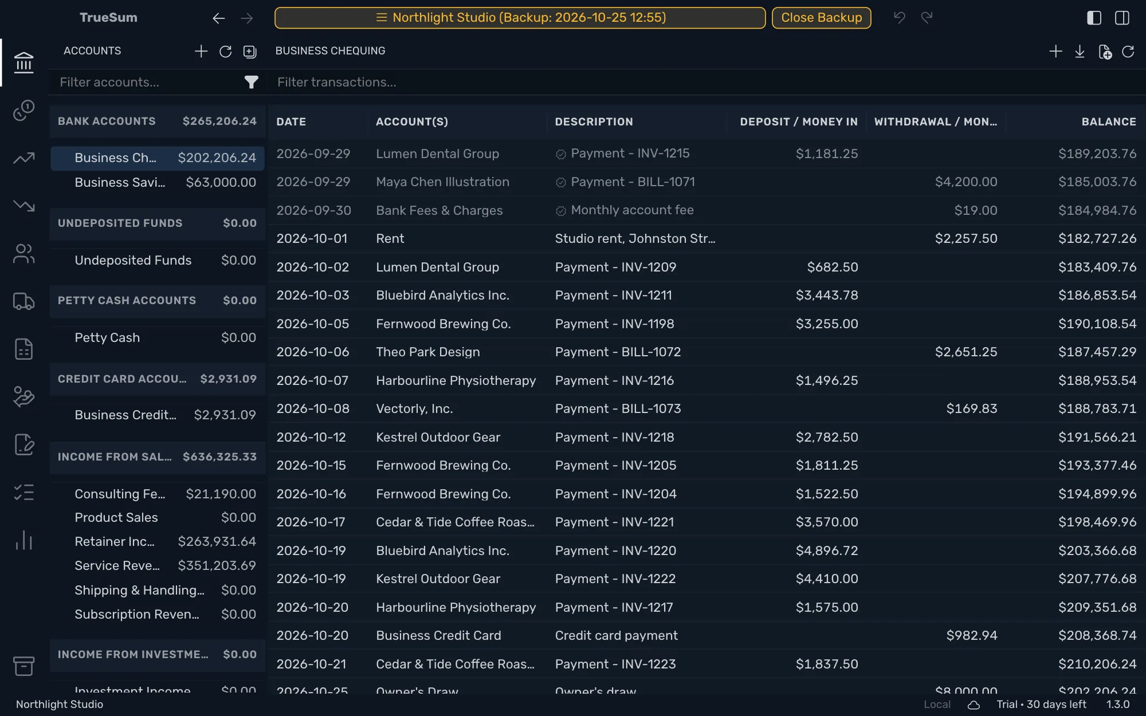Toggle the right sidebar panel

1123,18
